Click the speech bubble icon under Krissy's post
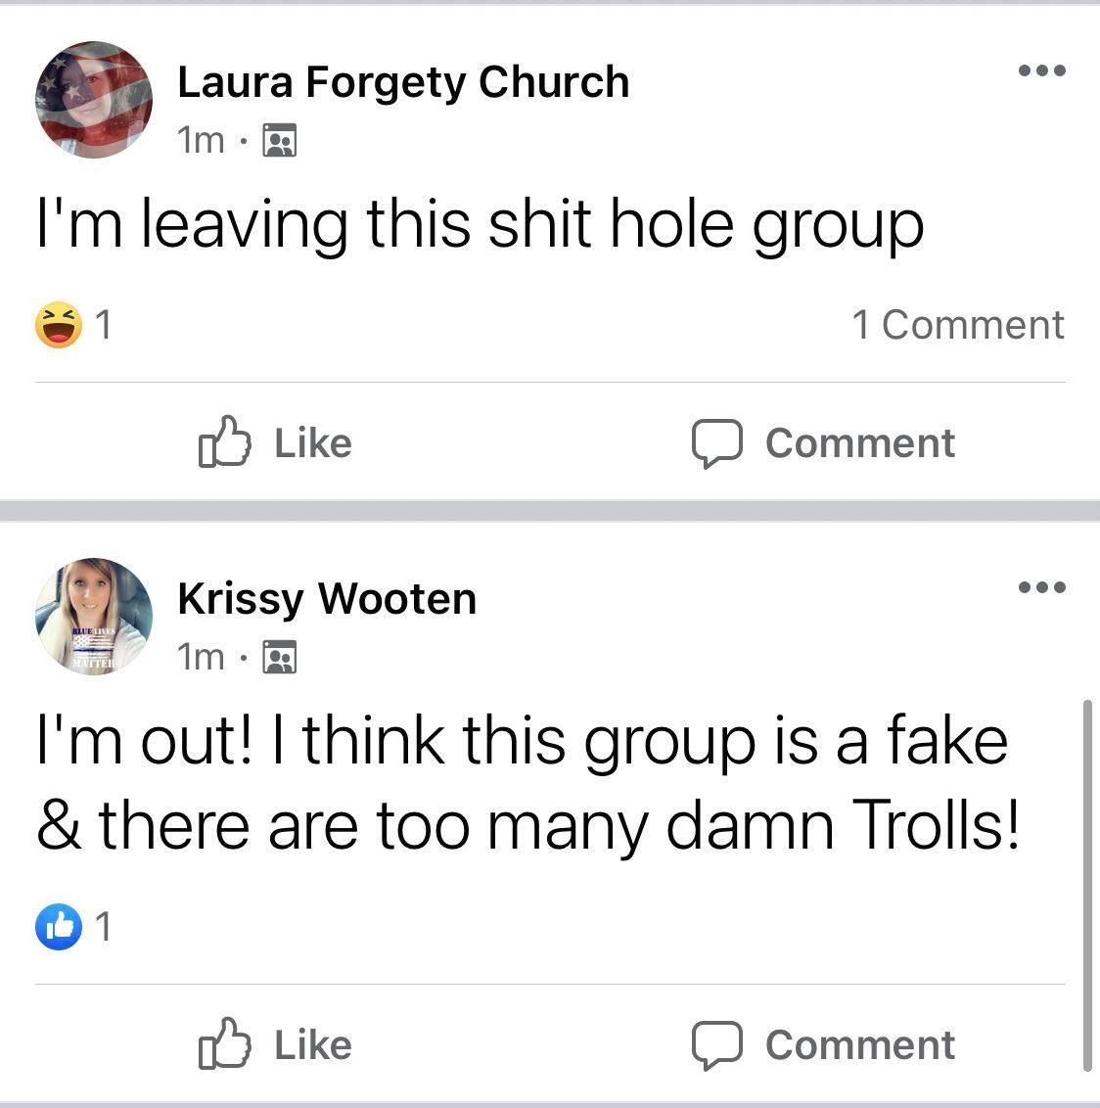Screen dimensions: 1100x1108 [x=716, y=1045]
